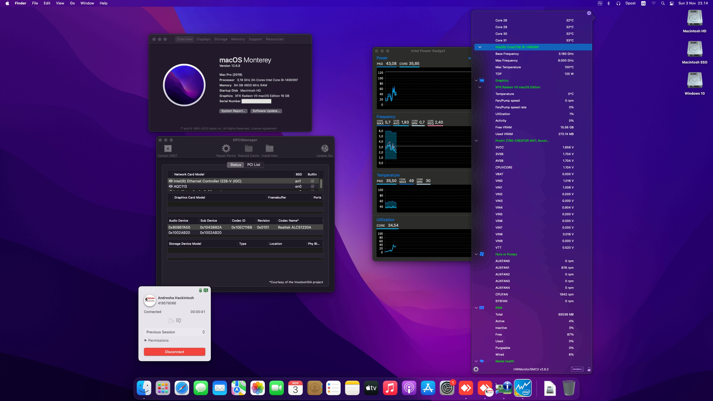
Task: Click the Repair Perms icon
Action: (x=226, y=148)
